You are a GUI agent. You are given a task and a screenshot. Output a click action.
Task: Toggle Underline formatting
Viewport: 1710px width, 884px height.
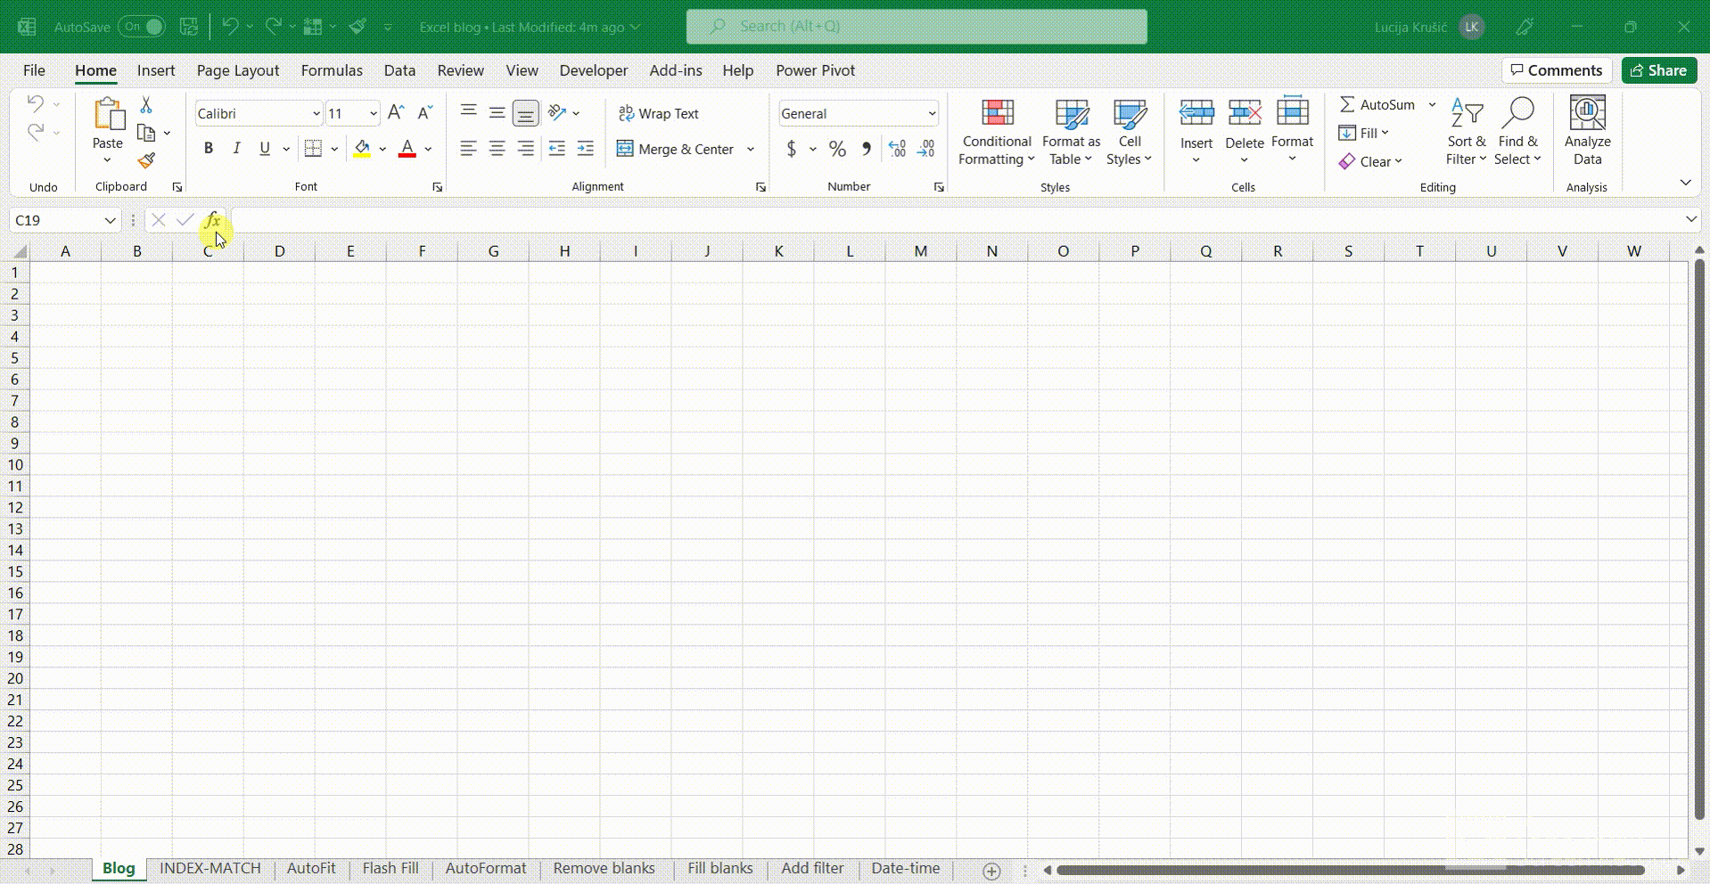tap(265, 149)
